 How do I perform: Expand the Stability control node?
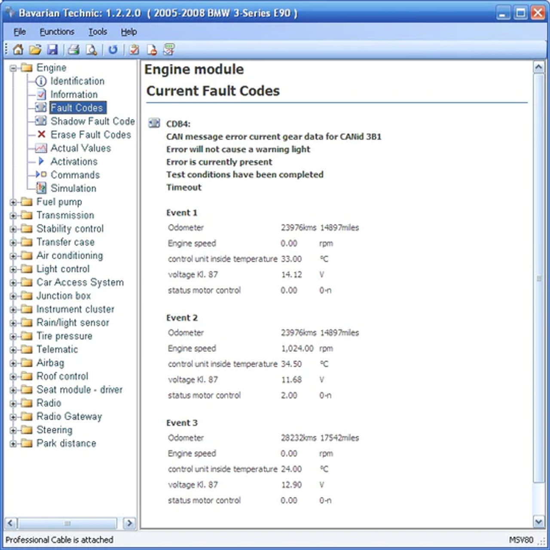tap(13, 229)
